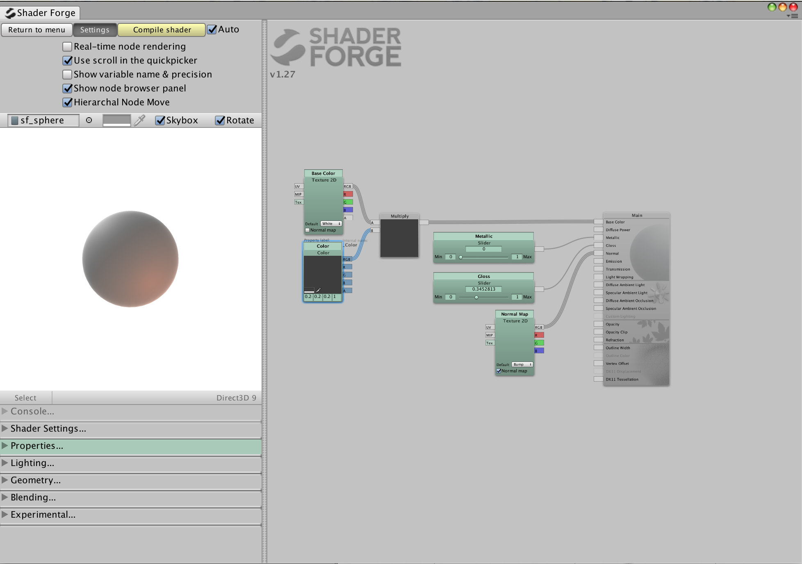Click the Metallic slider node output connector

click(539, 249)
